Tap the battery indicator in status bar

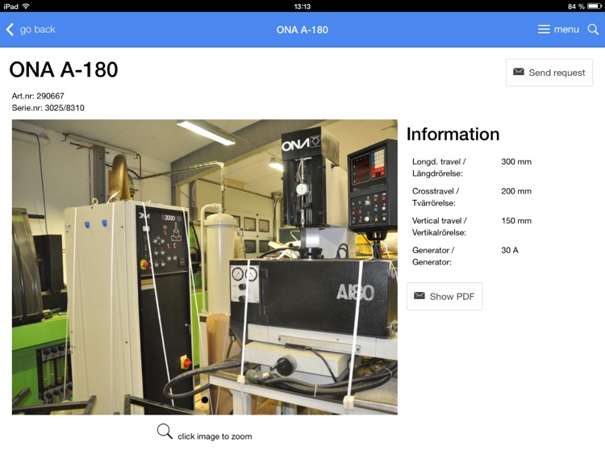595,6
